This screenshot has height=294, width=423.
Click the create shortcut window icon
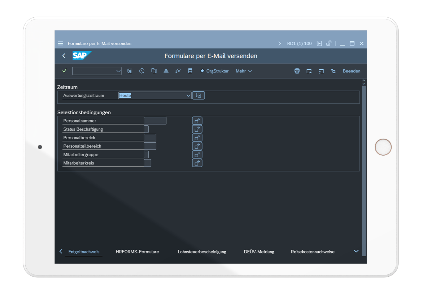pos(321,71)
